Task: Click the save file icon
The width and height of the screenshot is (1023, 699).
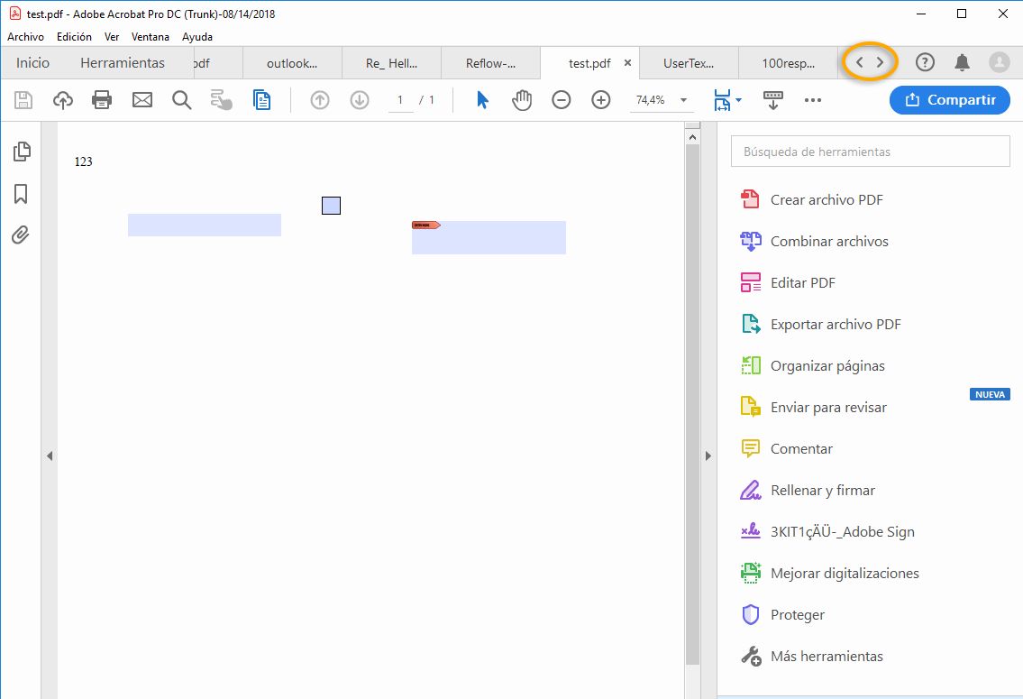Action: pos(23,99)
